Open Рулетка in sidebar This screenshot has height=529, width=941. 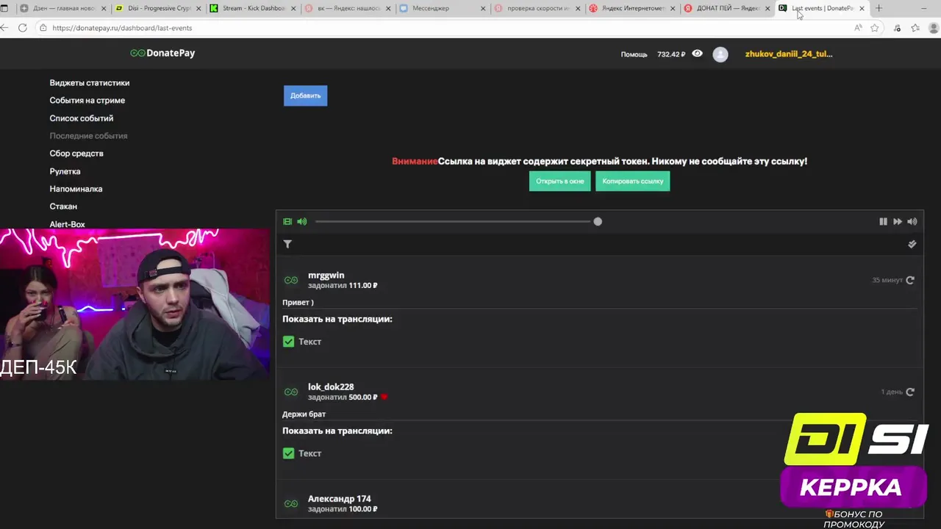[x=65, y=171]
